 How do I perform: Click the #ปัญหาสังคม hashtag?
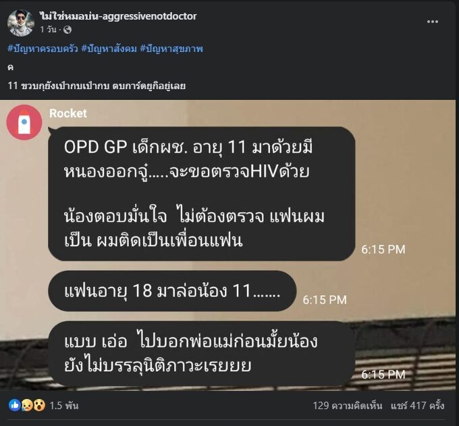point(109,49)
